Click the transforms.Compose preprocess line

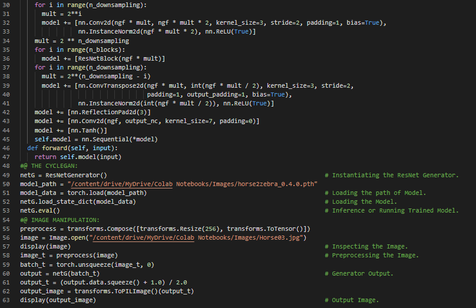tap(165, 228)
